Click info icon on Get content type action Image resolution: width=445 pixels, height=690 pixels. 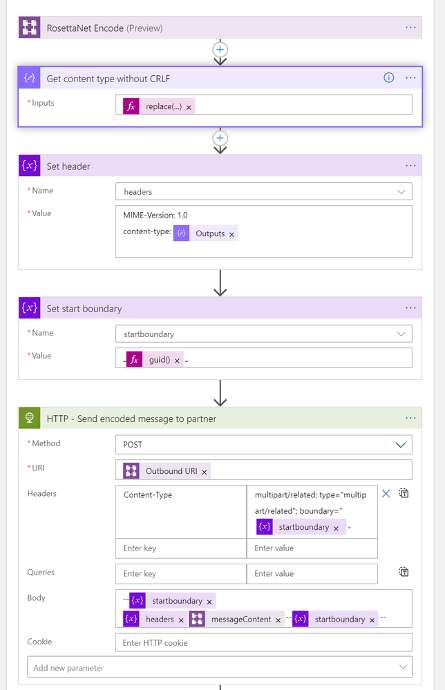[x=388, y=78]
